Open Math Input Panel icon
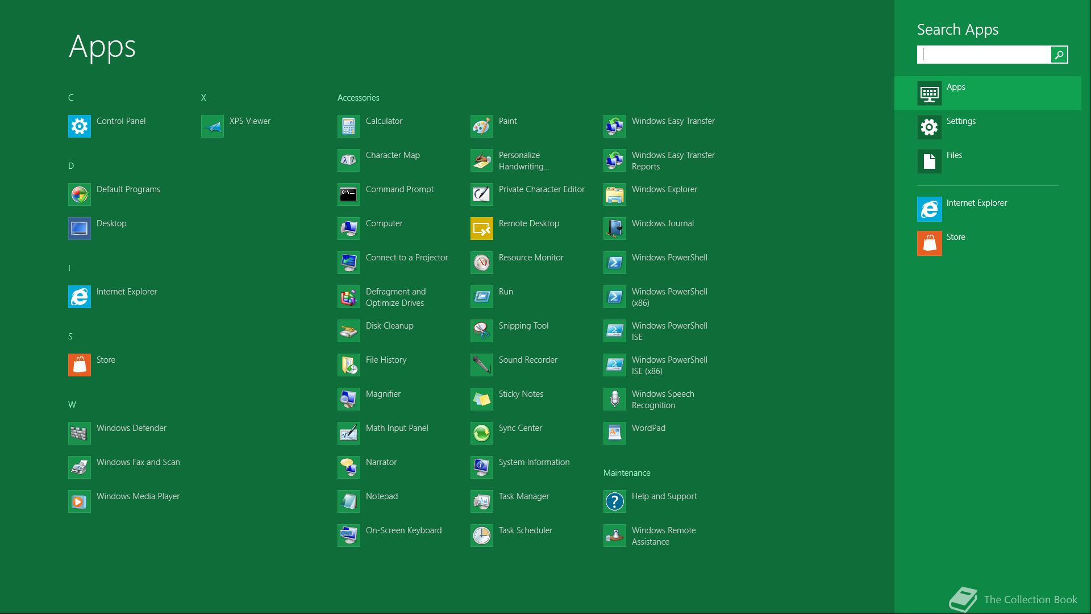1091x614 pixels. pos(349,433)
